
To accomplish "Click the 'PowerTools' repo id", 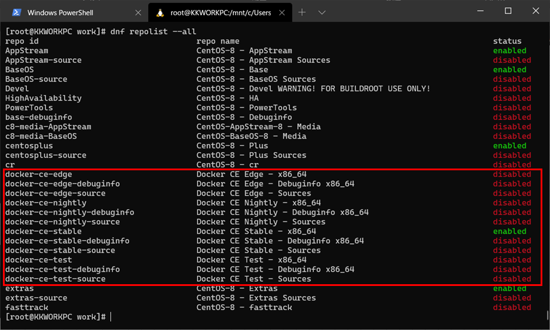I will click(29, 107).
